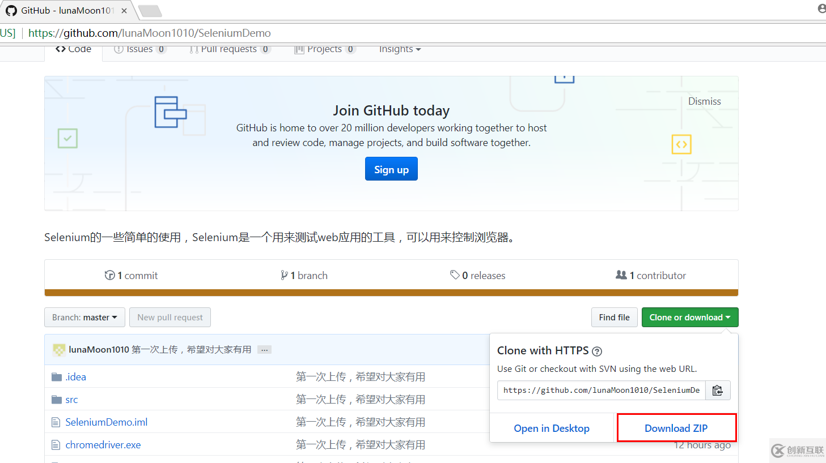Open the Projects tab
This screenshot has height=463, width=826.
point(325,49)
